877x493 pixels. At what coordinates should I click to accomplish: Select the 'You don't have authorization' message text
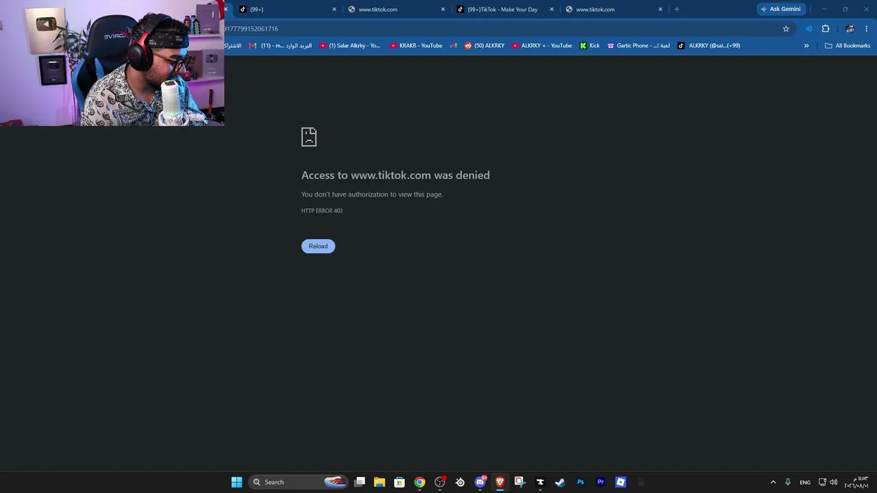coord(372,194)
